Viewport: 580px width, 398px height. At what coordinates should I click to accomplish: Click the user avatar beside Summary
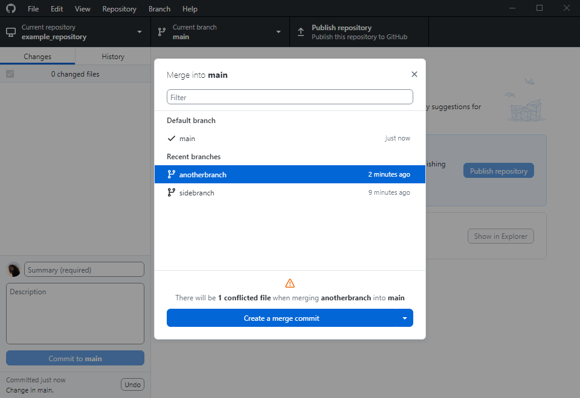click(14, 270)
